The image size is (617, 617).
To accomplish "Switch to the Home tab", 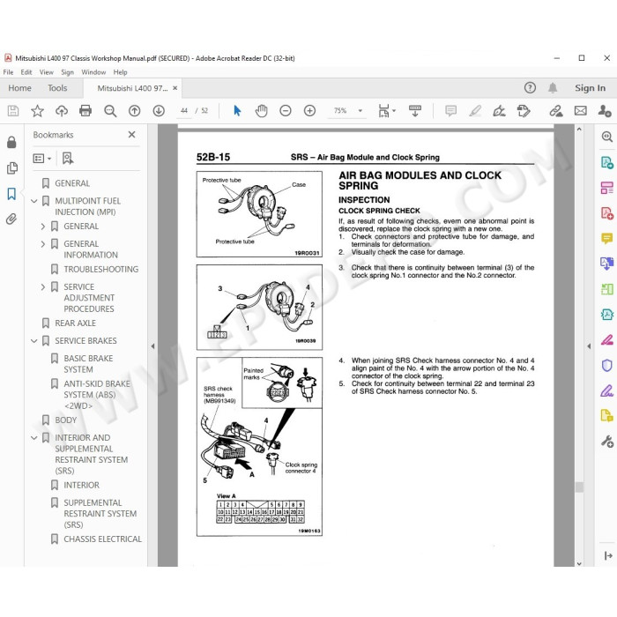I will (19, 88).
